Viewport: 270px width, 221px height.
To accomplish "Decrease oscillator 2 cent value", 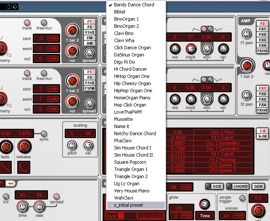I will [x=50, y=89].
